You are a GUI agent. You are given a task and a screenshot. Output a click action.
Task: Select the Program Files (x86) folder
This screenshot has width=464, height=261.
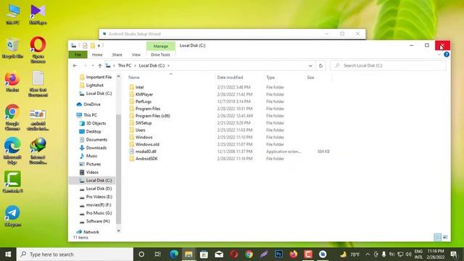(152, 116)
